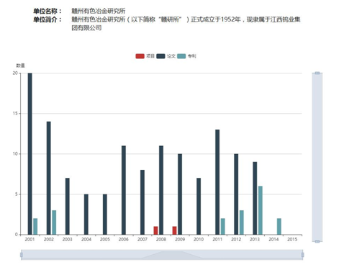
Task: Click the 单位简介 heading label
Action: pyautogui.click(x=48, y=19)
